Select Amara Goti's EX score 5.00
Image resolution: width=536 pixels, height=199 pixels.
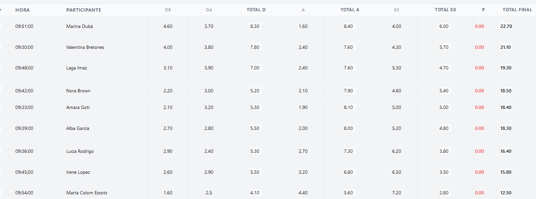[x=397, y=107]
